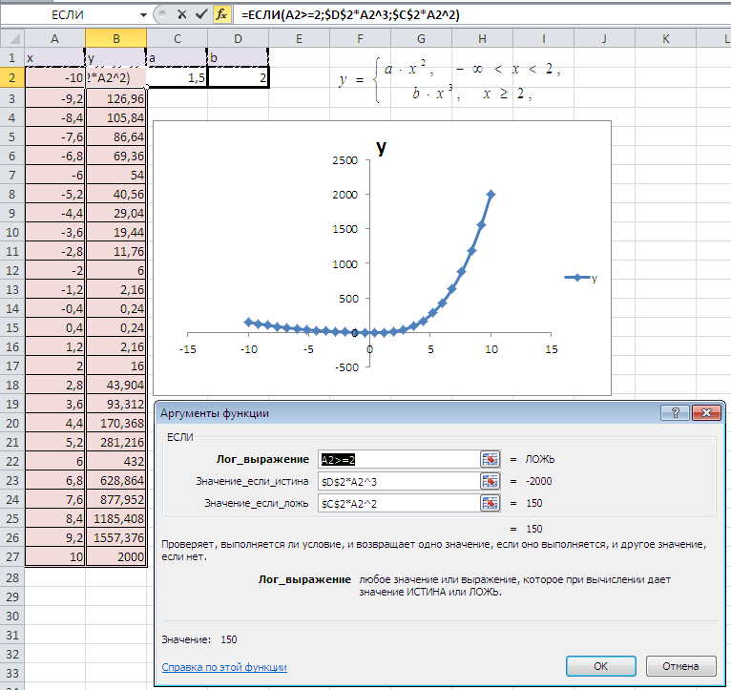Click the chart title y

(382, 148)
